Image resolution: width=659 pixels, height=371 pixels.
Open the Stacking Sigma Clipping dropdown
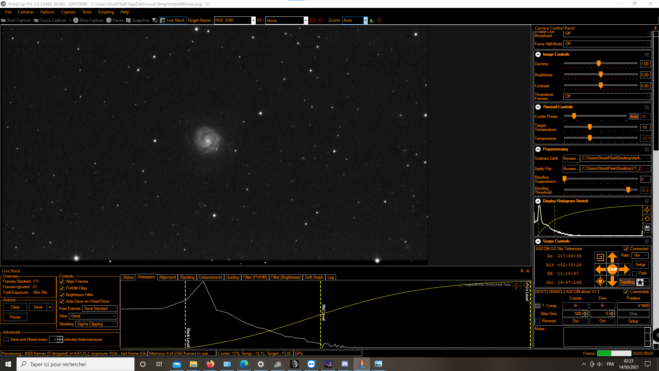(96, 324)
